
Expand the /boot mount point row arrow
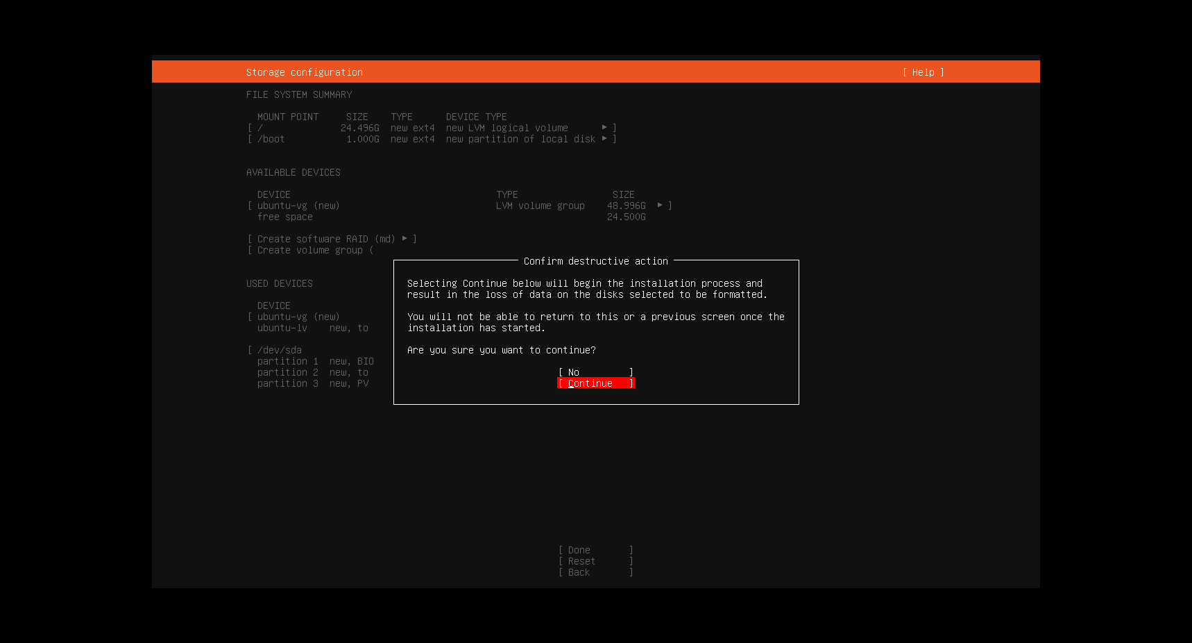tap(604, 139)
